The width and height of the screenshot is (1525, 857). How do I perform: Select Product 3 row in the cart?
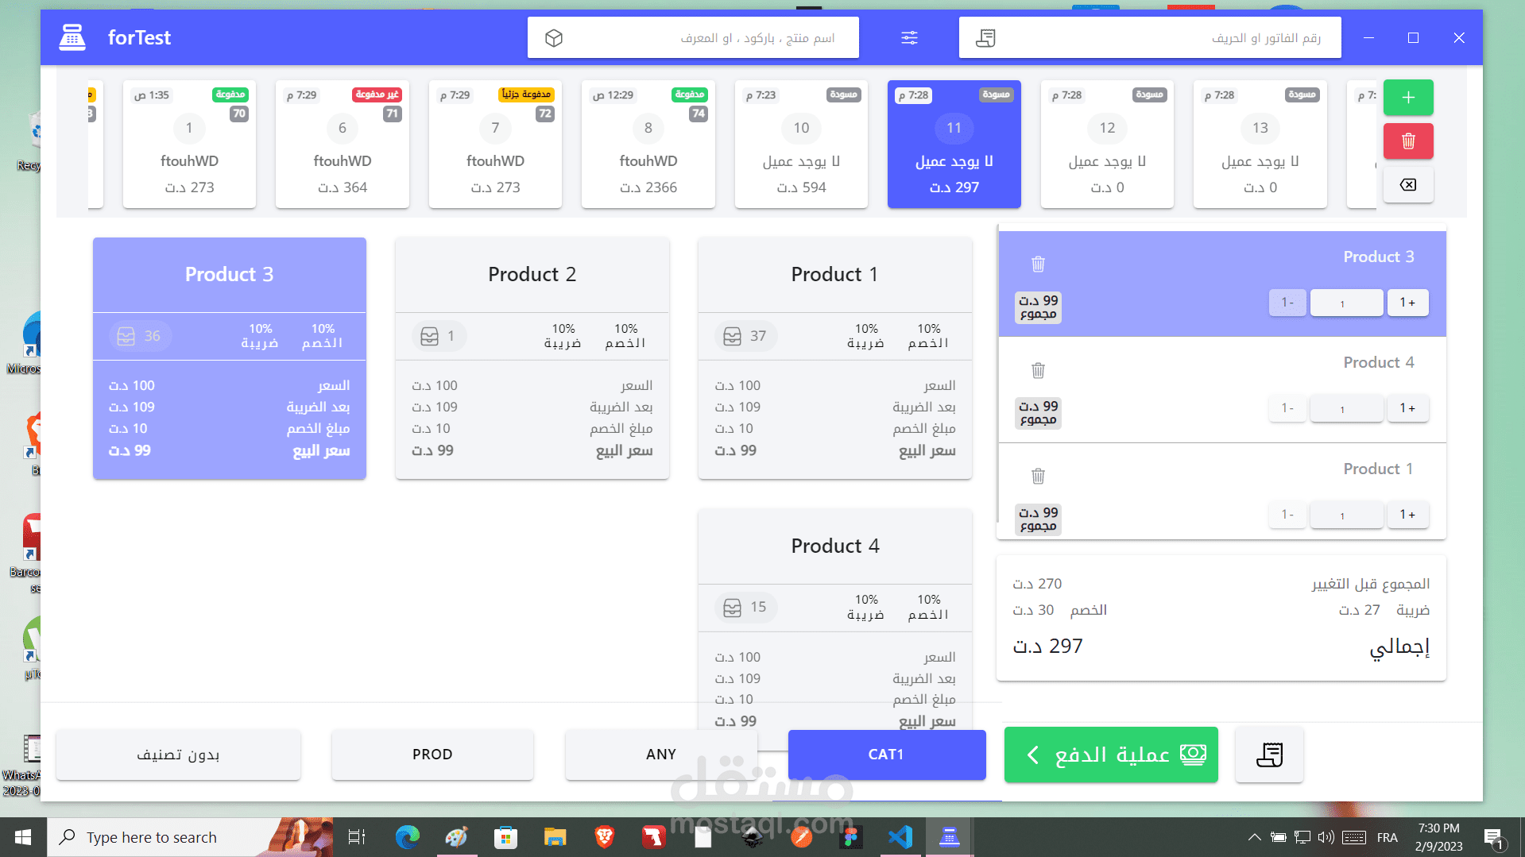point(1222,284)
